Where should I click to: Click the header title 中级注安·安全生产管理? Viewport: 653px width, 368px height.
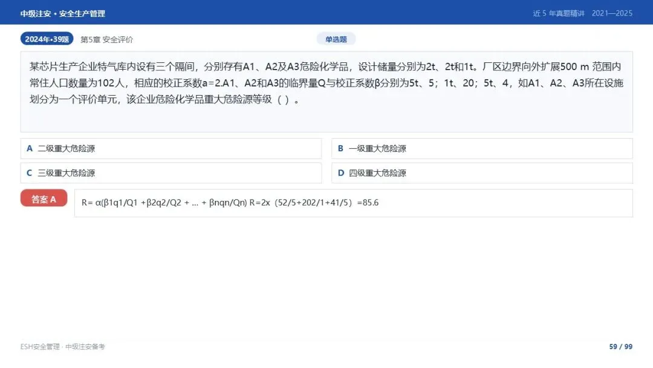62,13
